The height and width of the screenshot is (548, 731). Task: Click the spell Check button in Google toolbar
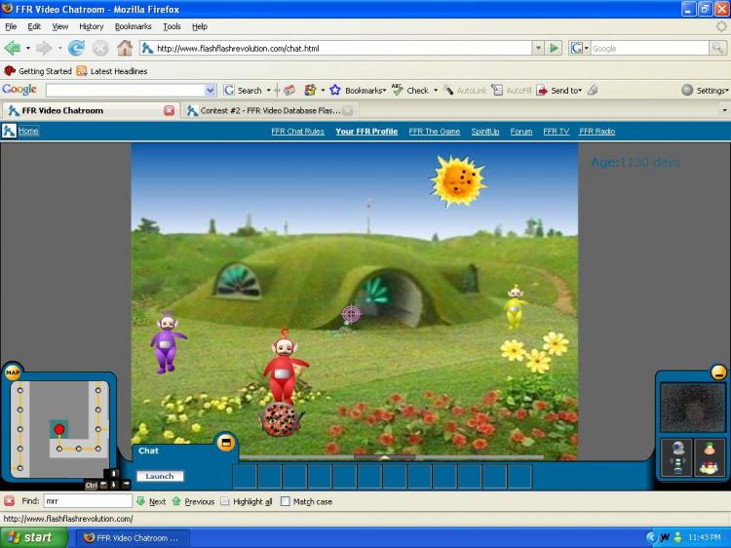pos(410,90)
